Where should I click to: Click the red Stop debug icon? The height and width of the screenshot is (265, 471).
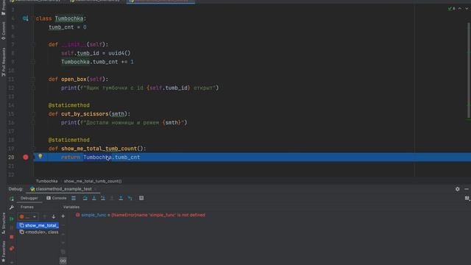[12, 237]
